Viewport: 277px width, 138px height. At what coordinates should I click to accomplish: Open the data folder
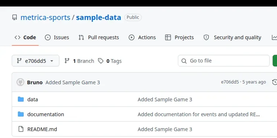[32, 100]
